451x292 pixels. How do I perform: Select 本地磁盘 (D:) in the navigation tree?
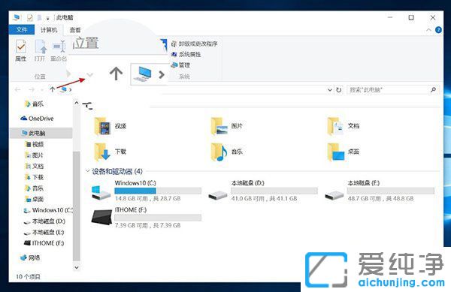tap(44, 221)
